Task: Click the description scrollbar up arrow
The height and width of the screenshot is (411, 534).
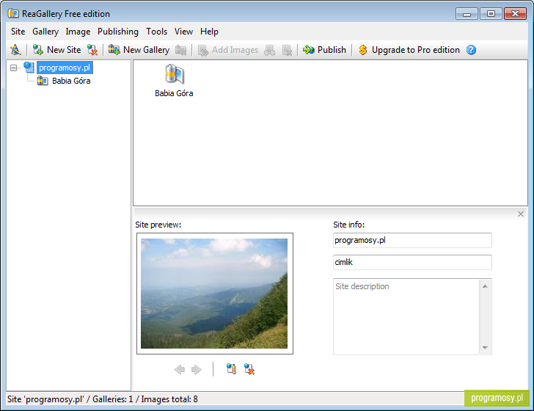Action: point(485,286)
